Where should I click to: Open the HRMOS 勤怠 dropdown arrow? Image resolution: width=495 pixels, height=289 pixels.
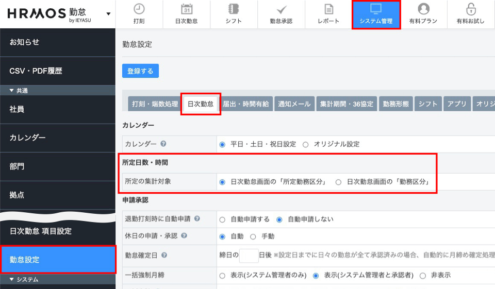coord(108,14)
